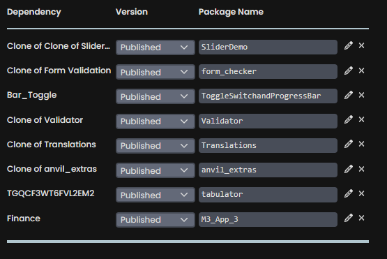Click the tabulator package name field
This screenshot has height=259, width=387.
(268, 195)
